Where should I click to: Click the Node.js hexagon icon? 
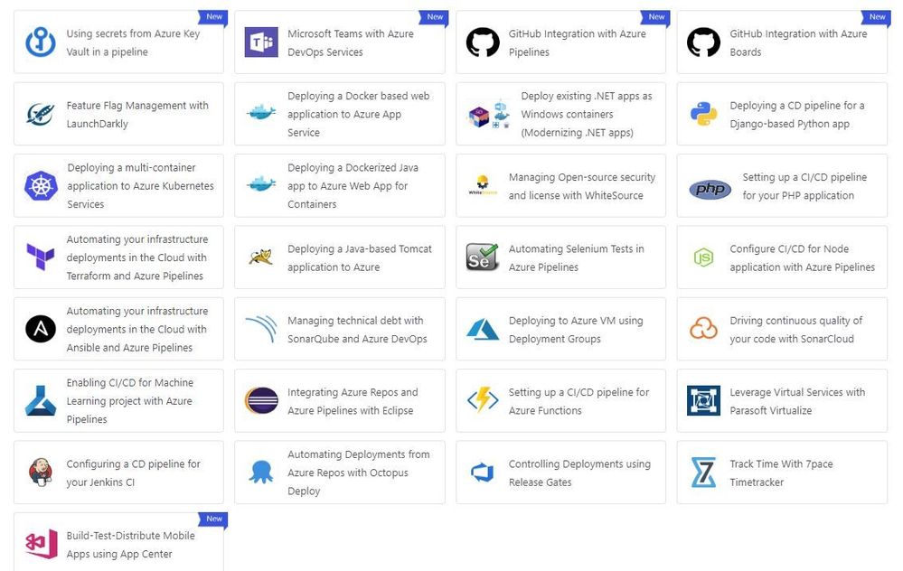pyautogui.click(x=704, y=257)
